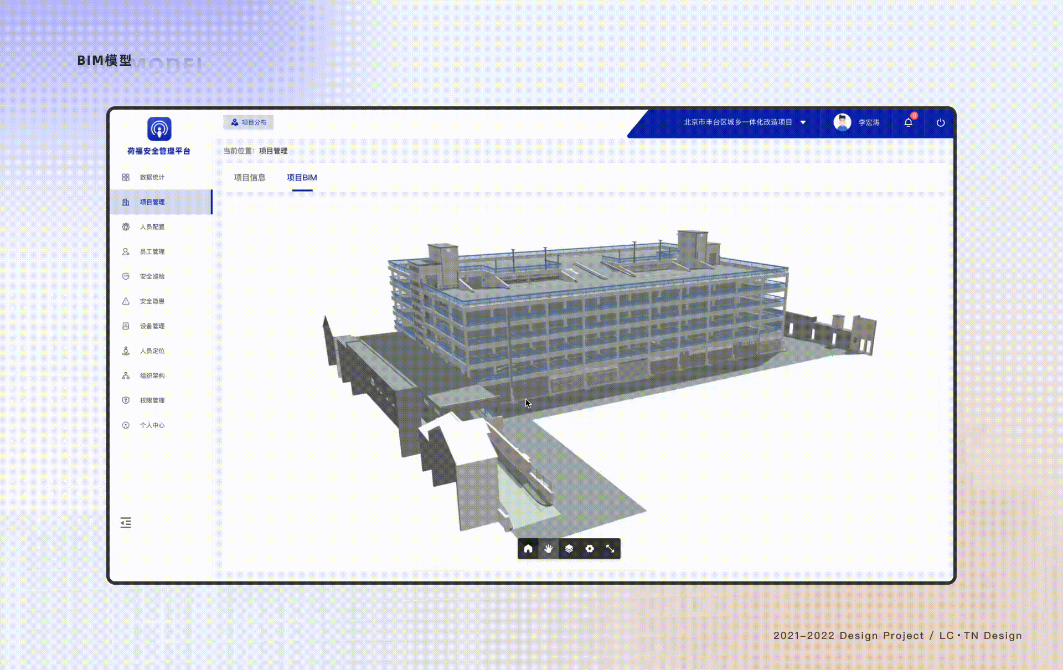Screen dimensions: 1063x670
Task: Click the 项目分布 button
Action: [x=249, y=122]
